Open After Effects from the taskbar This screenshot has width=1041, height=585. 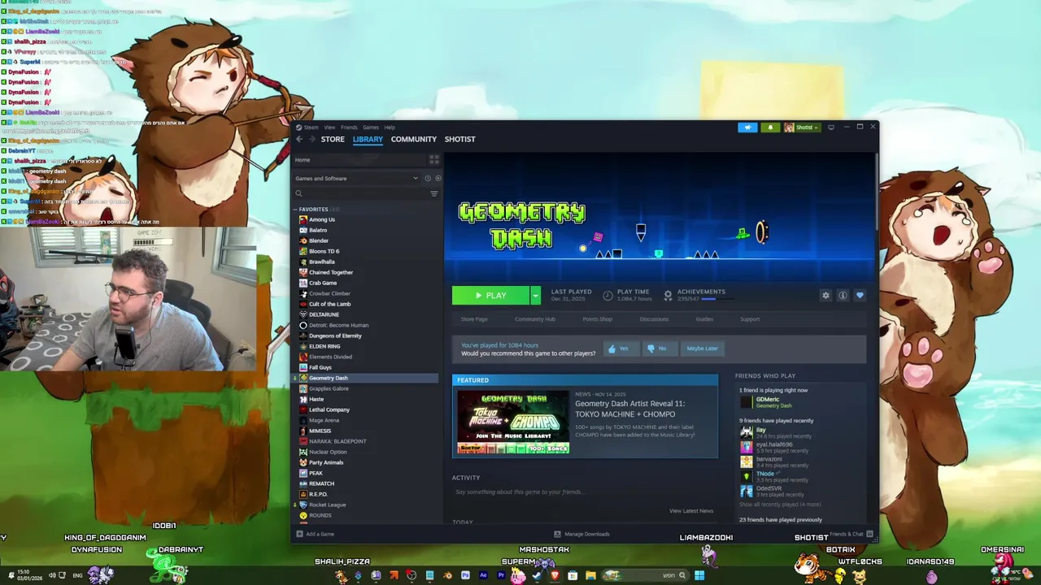pyautogui.click(x=483, y=575)
